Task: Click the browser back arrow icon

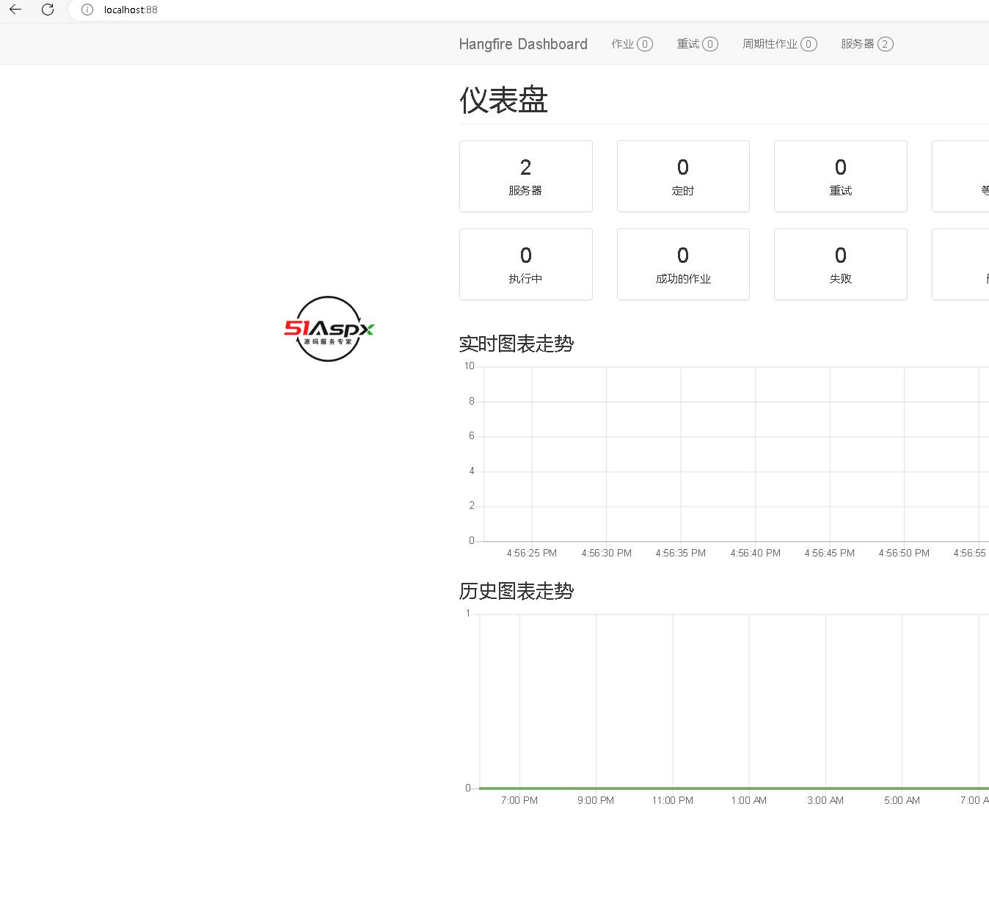Action: [x=15, y=10]
